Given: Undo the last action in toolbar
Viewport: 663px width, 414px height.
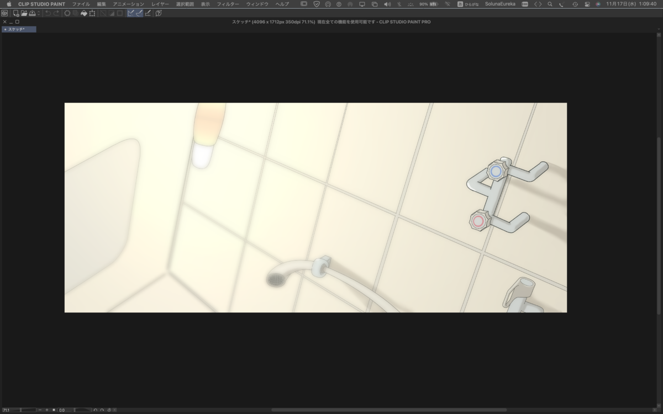Looking at the screenshot, I should click(48, 13).
